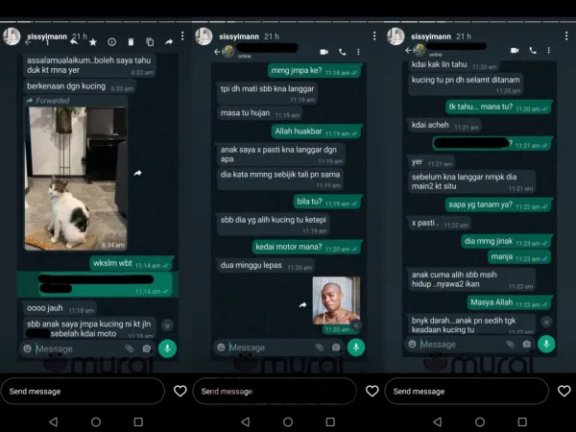The width and height of the screenshot is (576, 432).
Task: Open three-dot overflow menu in right chat
Action: point(550,50)
